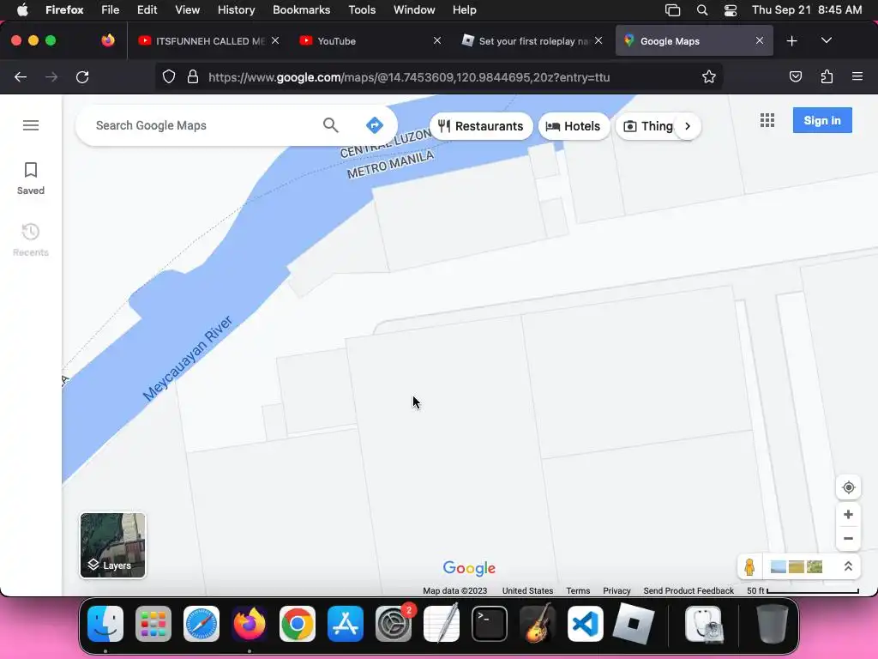The height and width of the screenshot is (659, 878).
Task: Show more category chips with the arrow
Action: point(688,126)
